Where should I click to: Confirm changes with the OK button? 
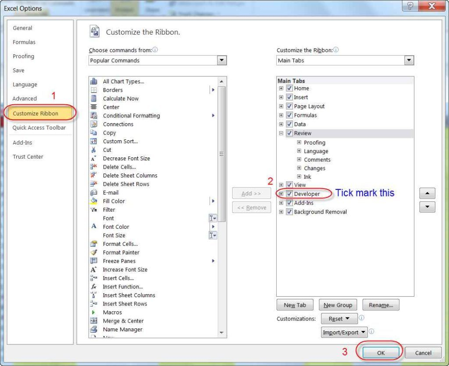click(380, 352)
